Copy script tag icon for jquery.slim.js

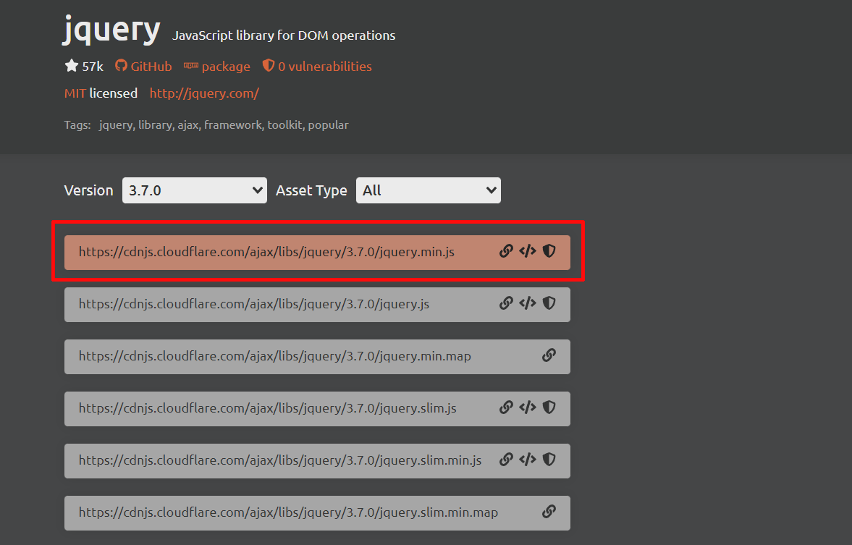(x=528, y=407)
